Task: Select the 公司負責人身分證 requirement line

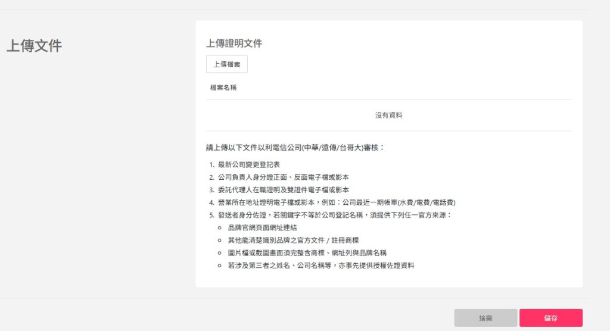Action: (284, 177)
